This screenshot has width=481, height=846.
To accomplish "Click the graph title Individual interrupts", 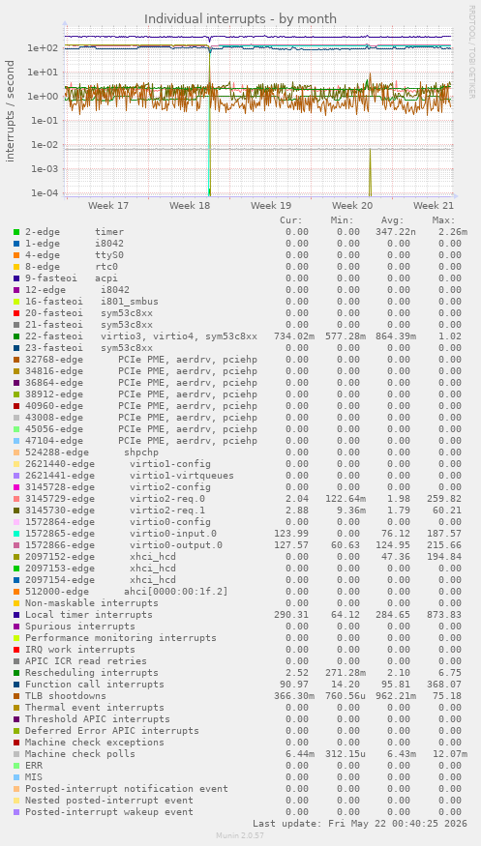I will pyautogui.click(x=240, y=19).
